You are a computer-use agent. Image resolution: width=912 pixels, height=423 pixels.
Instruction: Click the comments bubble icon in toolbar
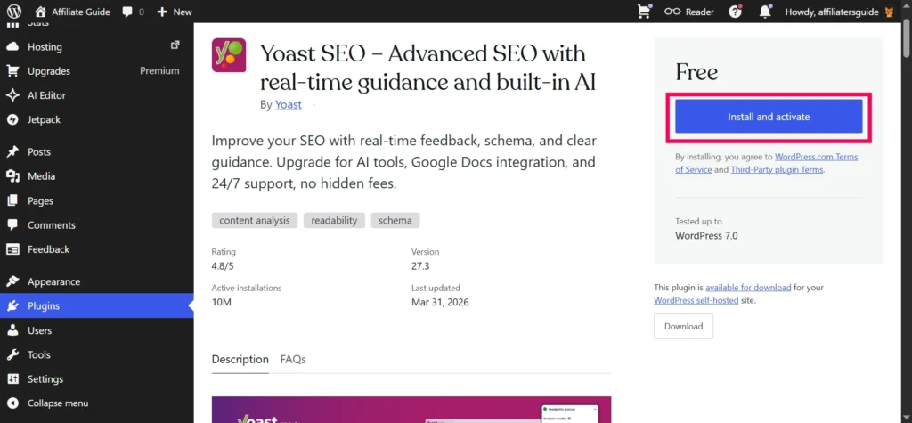[x=128, y=12]
